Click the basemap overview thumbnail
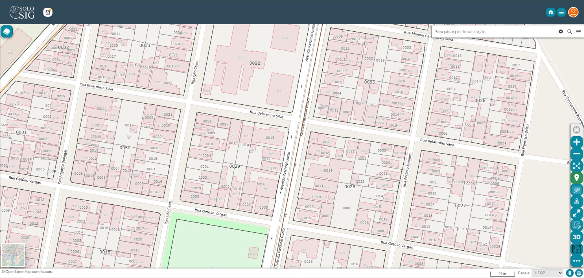Image resolution: width=584 pixels, height=278 pixels. click(13, 255)
